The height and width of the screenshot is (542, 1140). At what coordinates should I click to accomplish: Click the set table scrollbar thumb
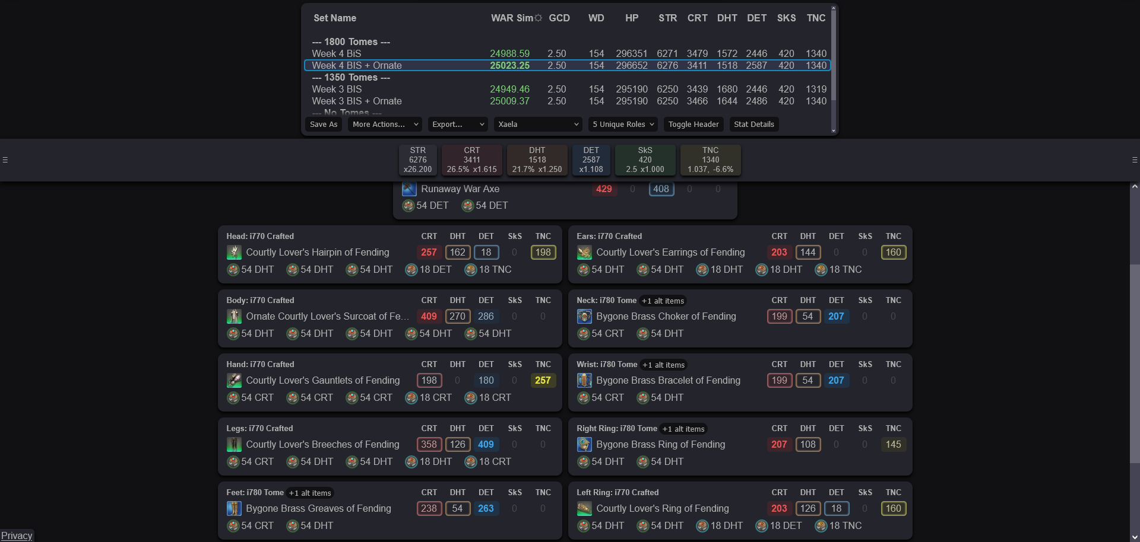pos(834,55)
